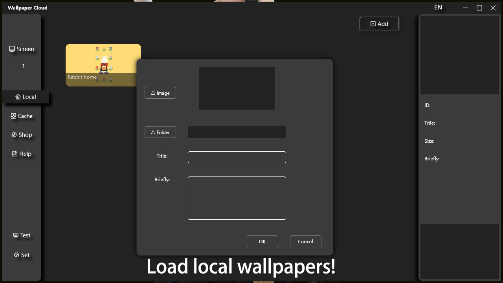Screen dimensions: 503x283
Task: Click the image preview area in the dialog
Action: coord(237,88)
